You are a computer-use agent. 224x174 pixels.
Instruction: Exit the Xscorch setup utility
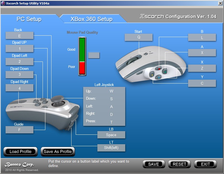click(x=205, y=164)
